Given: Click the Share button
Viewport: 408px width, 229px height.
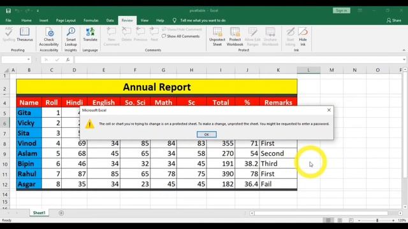Looking at the screenshot, I should pyautogui.click(x=394, y=20).
